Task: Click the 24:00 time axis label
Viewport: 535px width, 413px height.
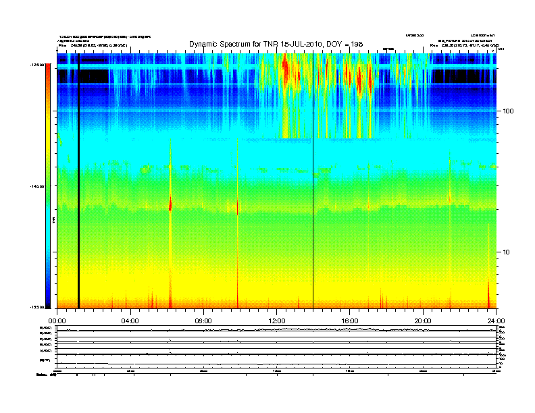Action: tap(496, 321)
